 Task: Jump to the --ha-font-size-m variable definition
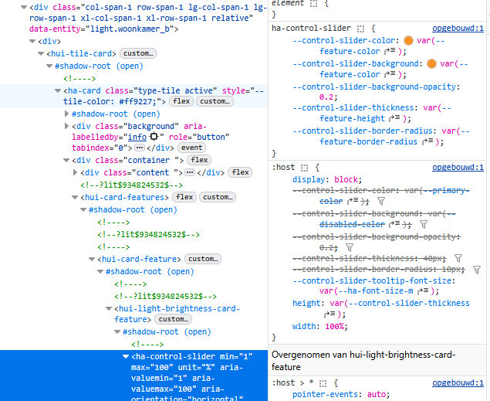tap(423, 291)
